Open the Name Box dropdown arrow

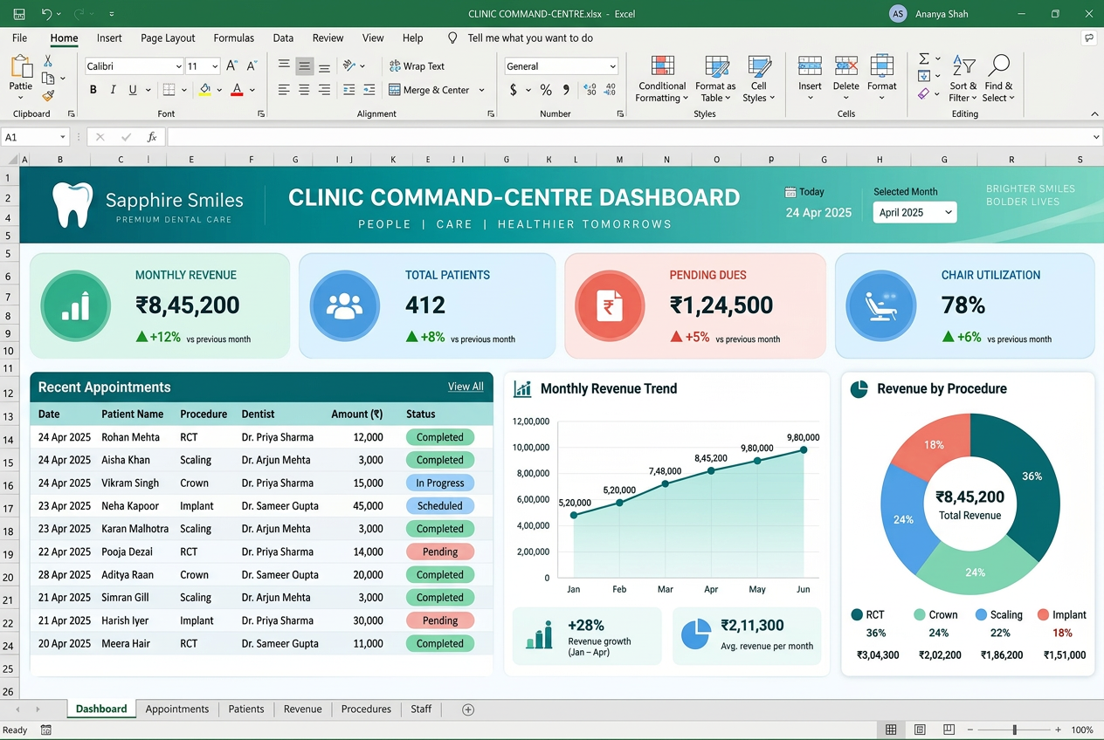[63, 137]
